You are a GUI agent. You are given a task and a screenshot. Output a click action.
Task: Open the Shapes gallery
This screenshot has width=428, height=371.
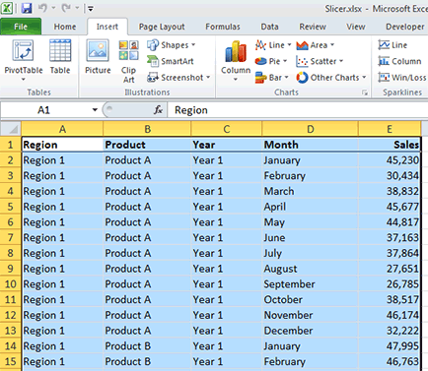point(172,45)
